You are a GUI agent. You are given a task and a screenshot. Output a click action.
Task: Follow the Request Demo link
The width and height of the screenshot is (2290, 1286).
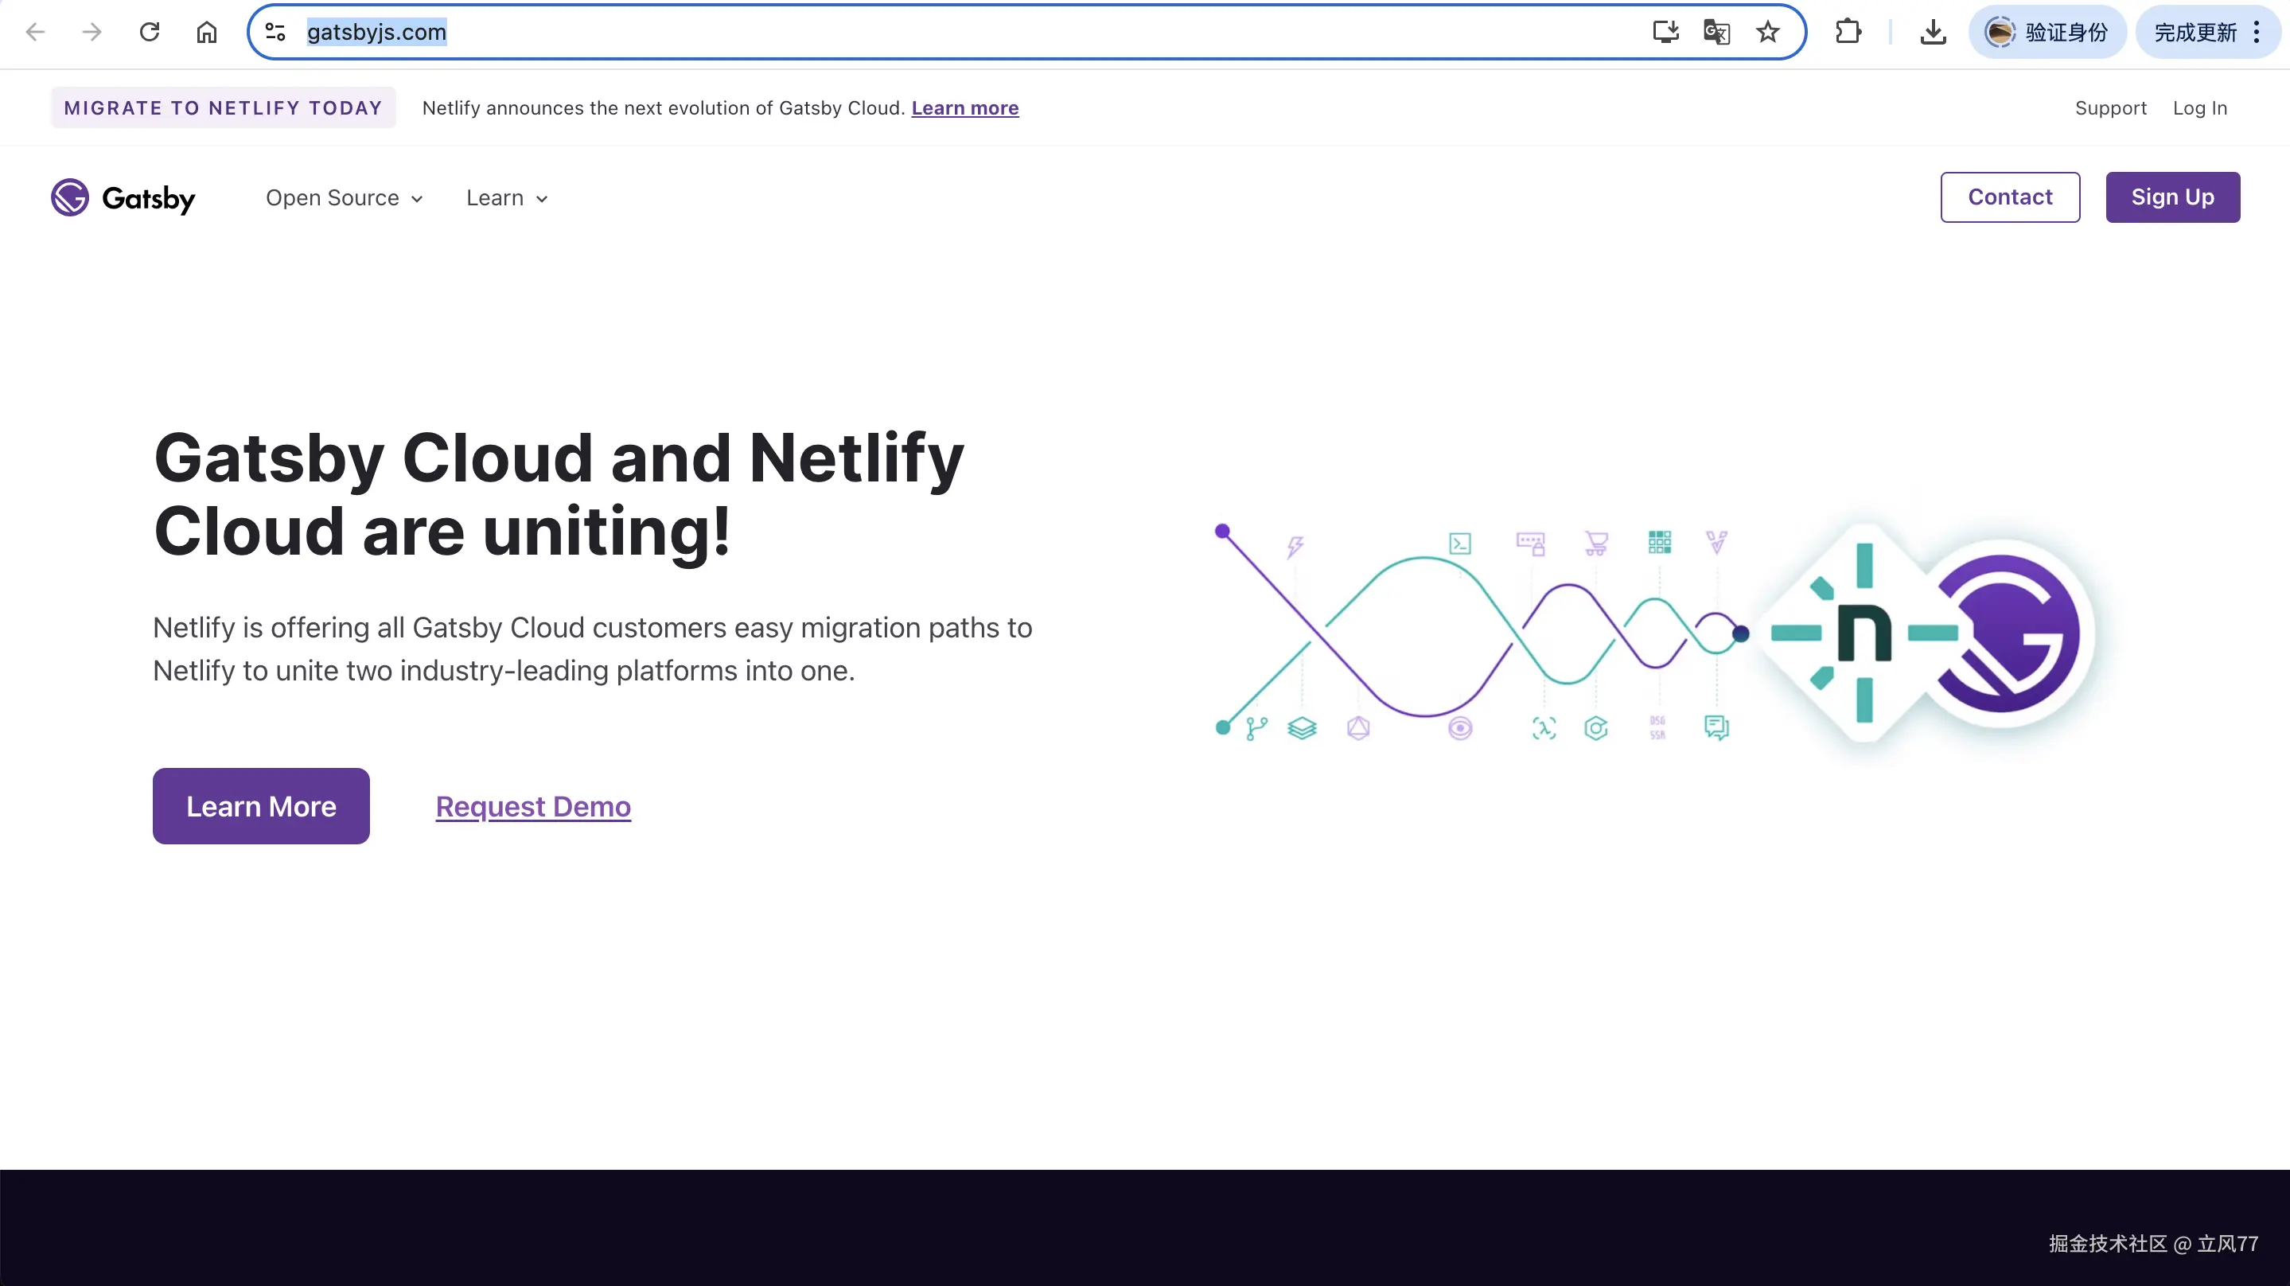(x=532, y=806)
